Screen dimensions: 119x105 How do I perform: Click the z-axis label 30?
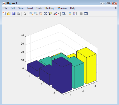point(22,44)
